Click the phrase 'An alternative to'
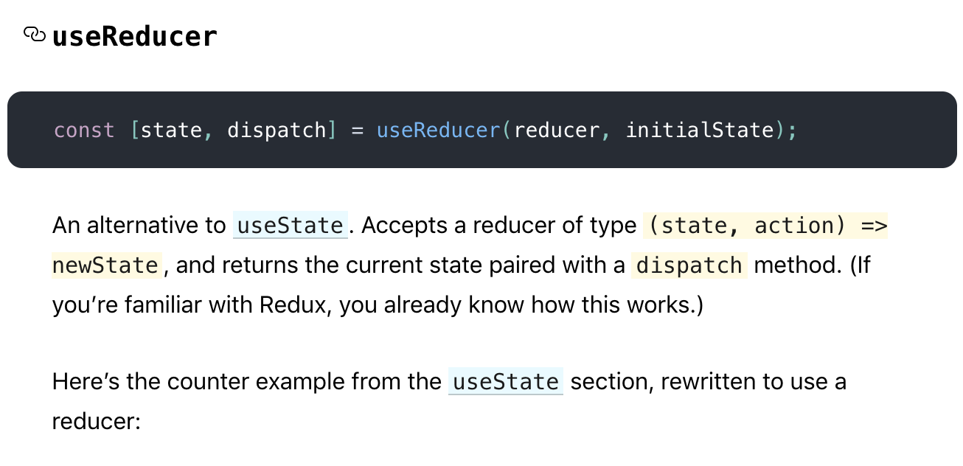This screenshot has width=963, height=466. coord(139,225)
